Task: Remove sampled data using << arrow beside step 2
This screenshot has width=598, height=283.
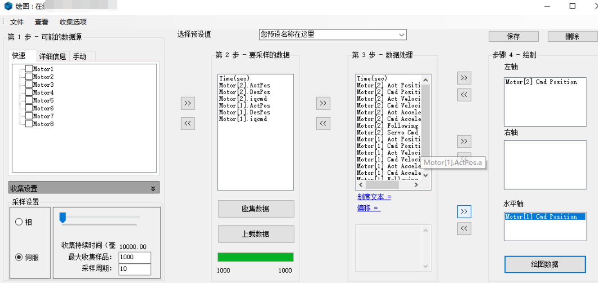Action: click(x=188, y=123)
